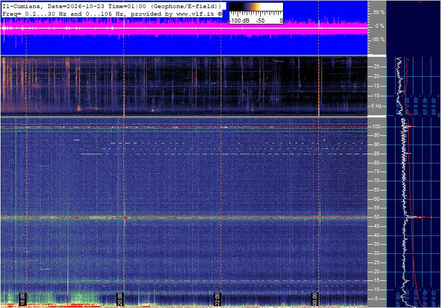Click the 45 Hz frequency axis label
Screen dimensions: 441x308
click(376, 226)
